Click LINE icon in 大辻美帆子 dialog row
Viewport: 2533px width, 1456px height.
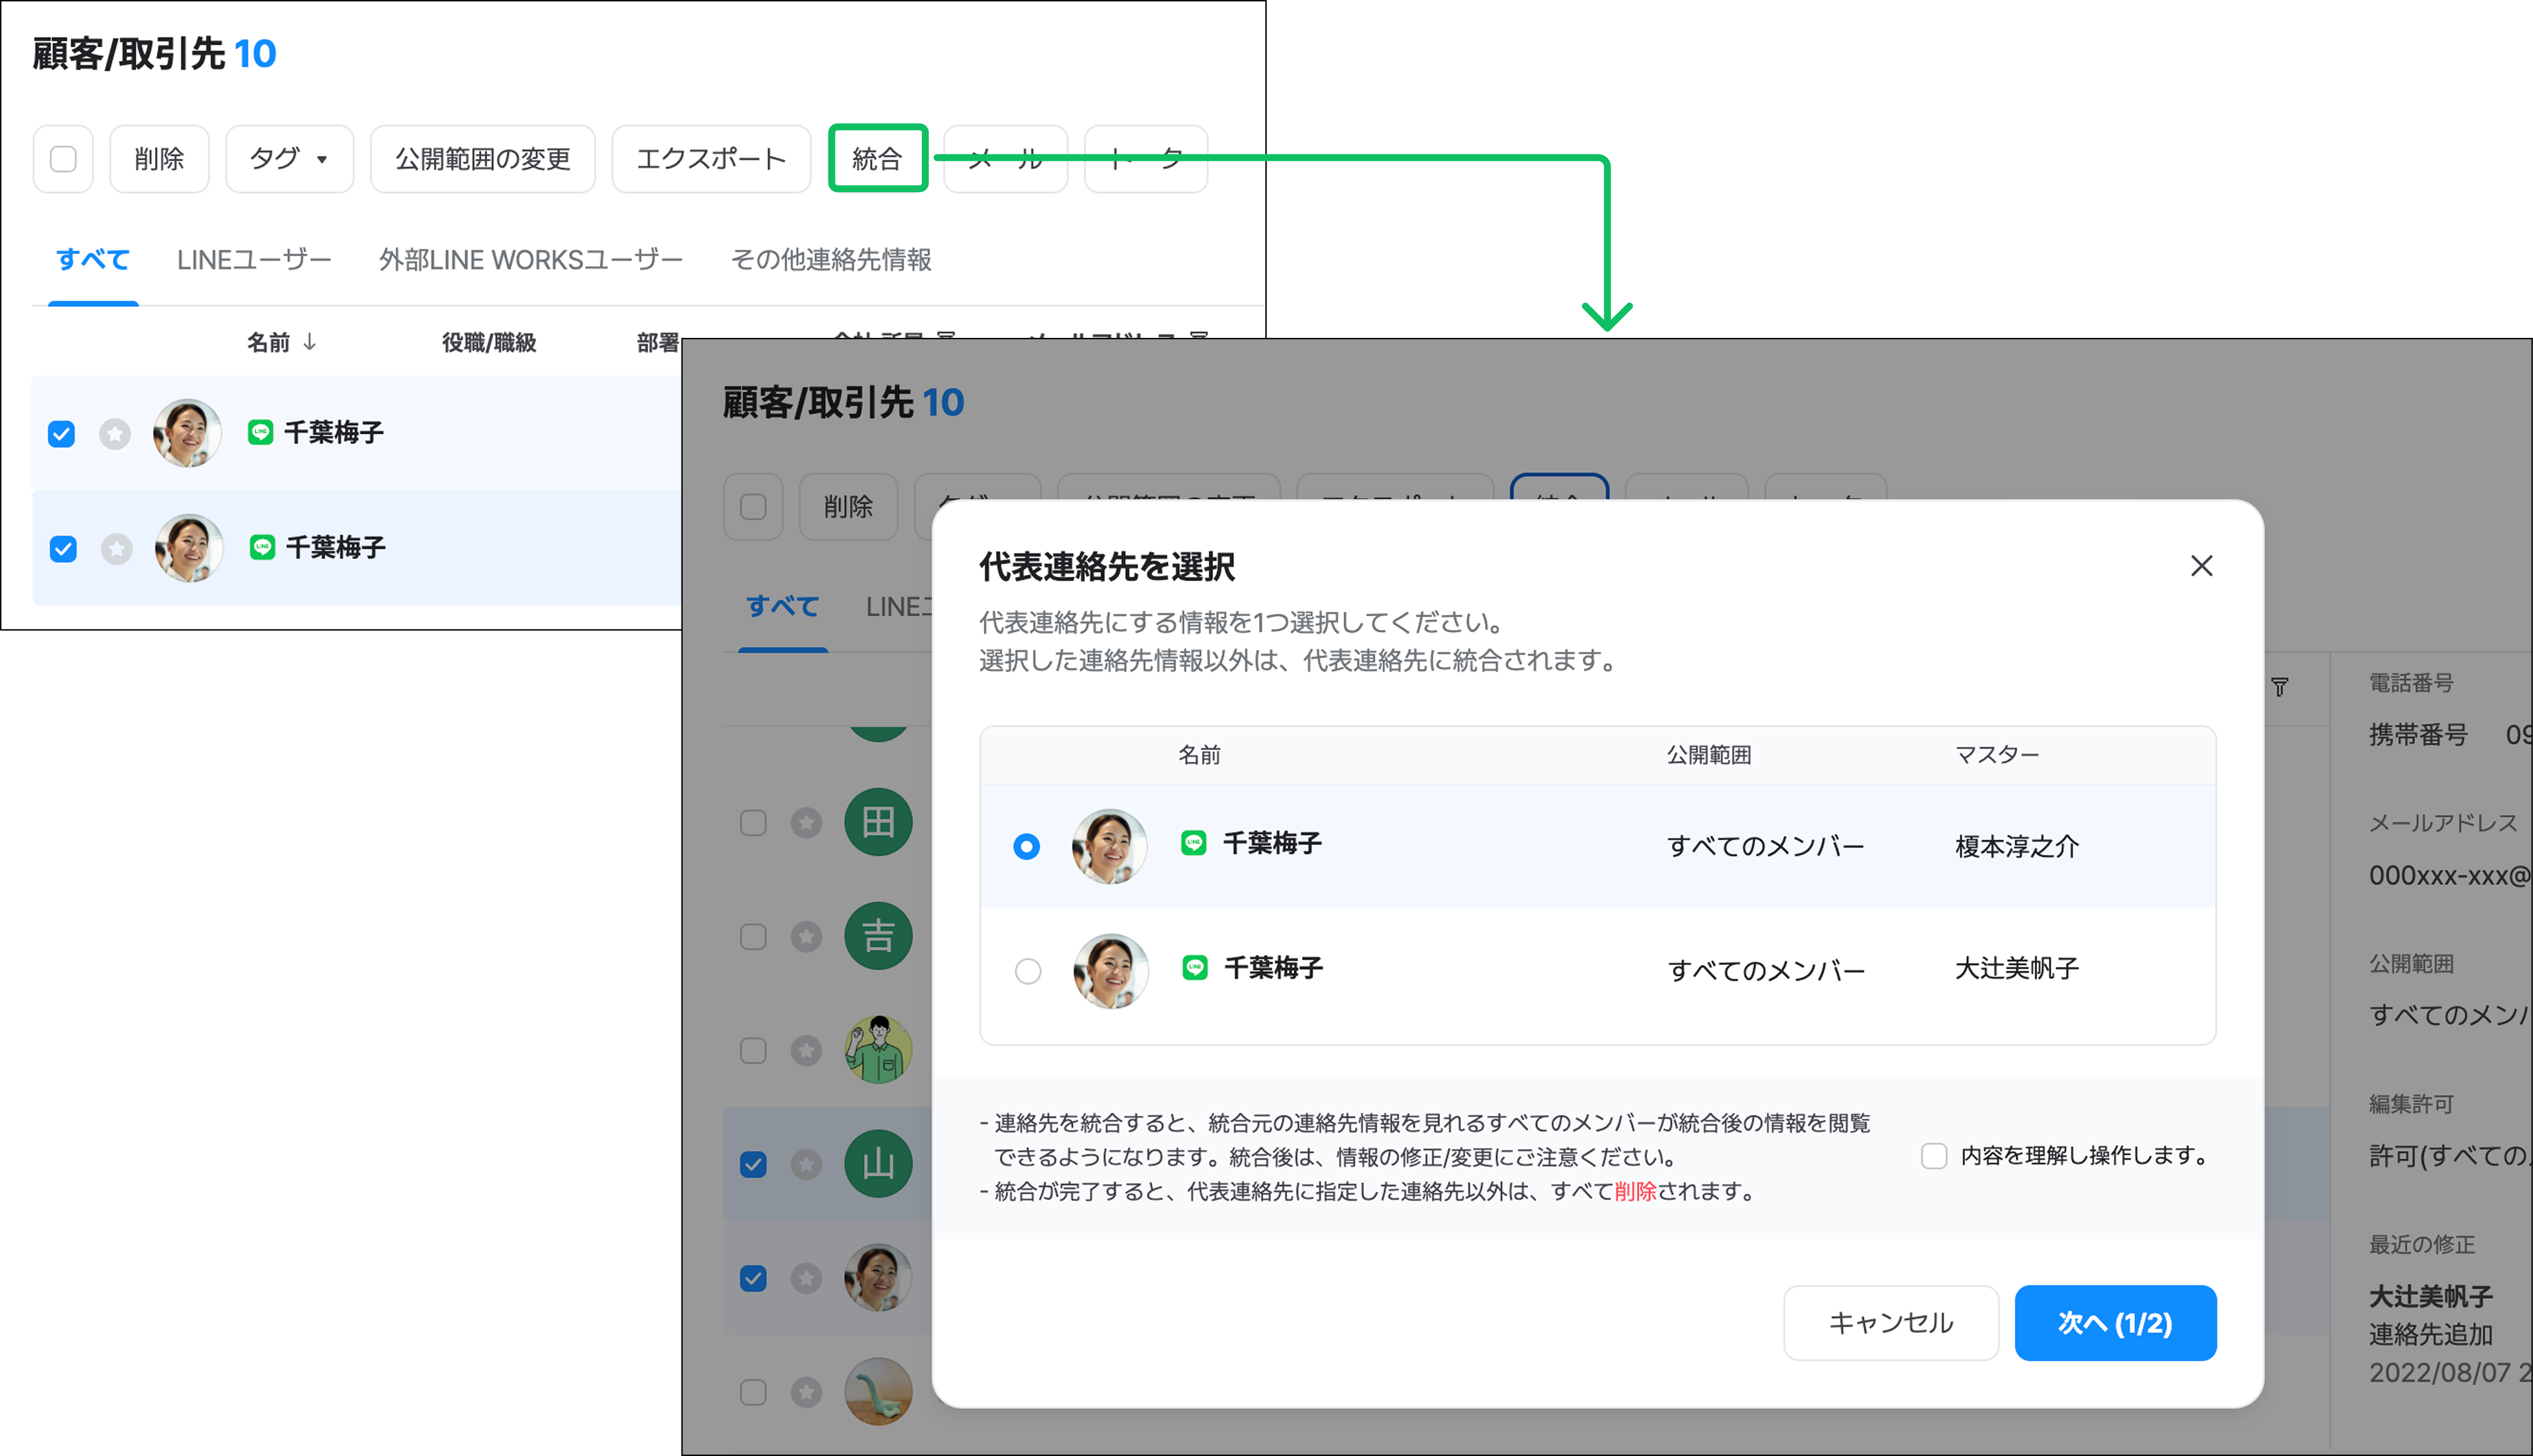pos(1194,968)
